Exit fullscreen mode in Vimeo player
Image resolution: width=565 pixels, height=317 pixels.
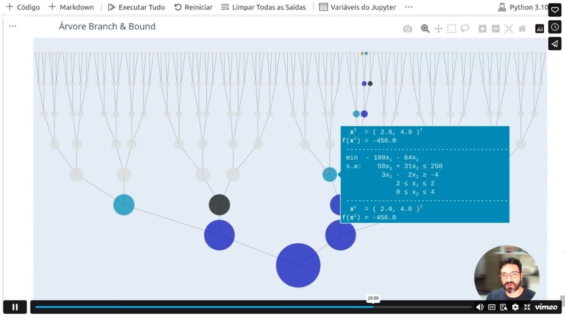pos(527,307)
